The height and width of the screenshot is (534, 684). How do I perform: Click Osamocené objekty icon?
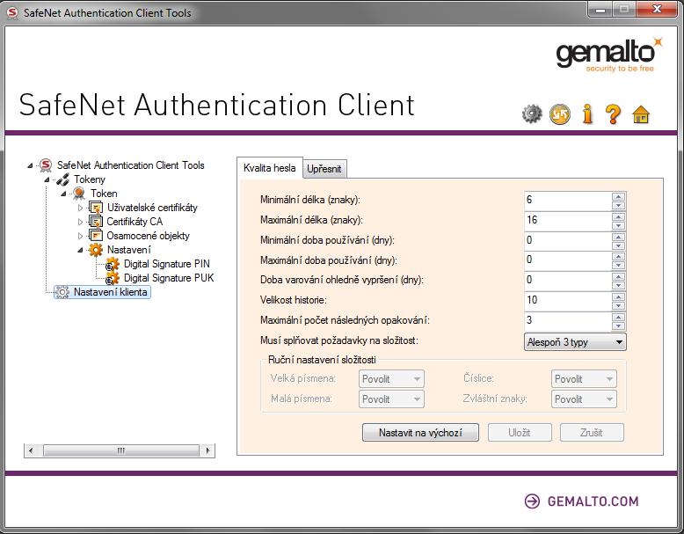(96, 236)
